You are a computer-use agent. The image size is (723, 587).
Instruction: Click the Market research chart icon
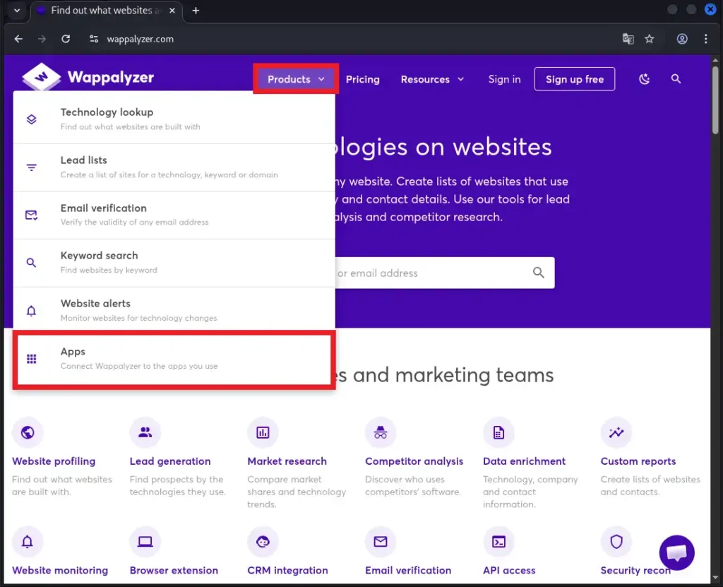click(x=263, y=432)
